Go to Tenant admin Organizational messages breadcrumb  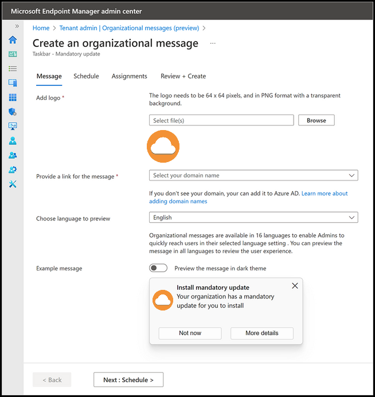129,28
